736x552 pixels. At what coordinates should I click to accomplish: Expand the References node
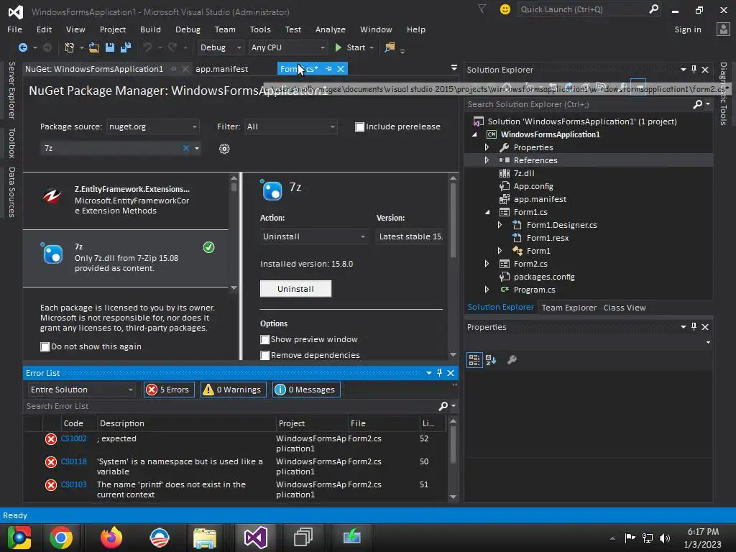pyautogui.click(x=487, y=160)
